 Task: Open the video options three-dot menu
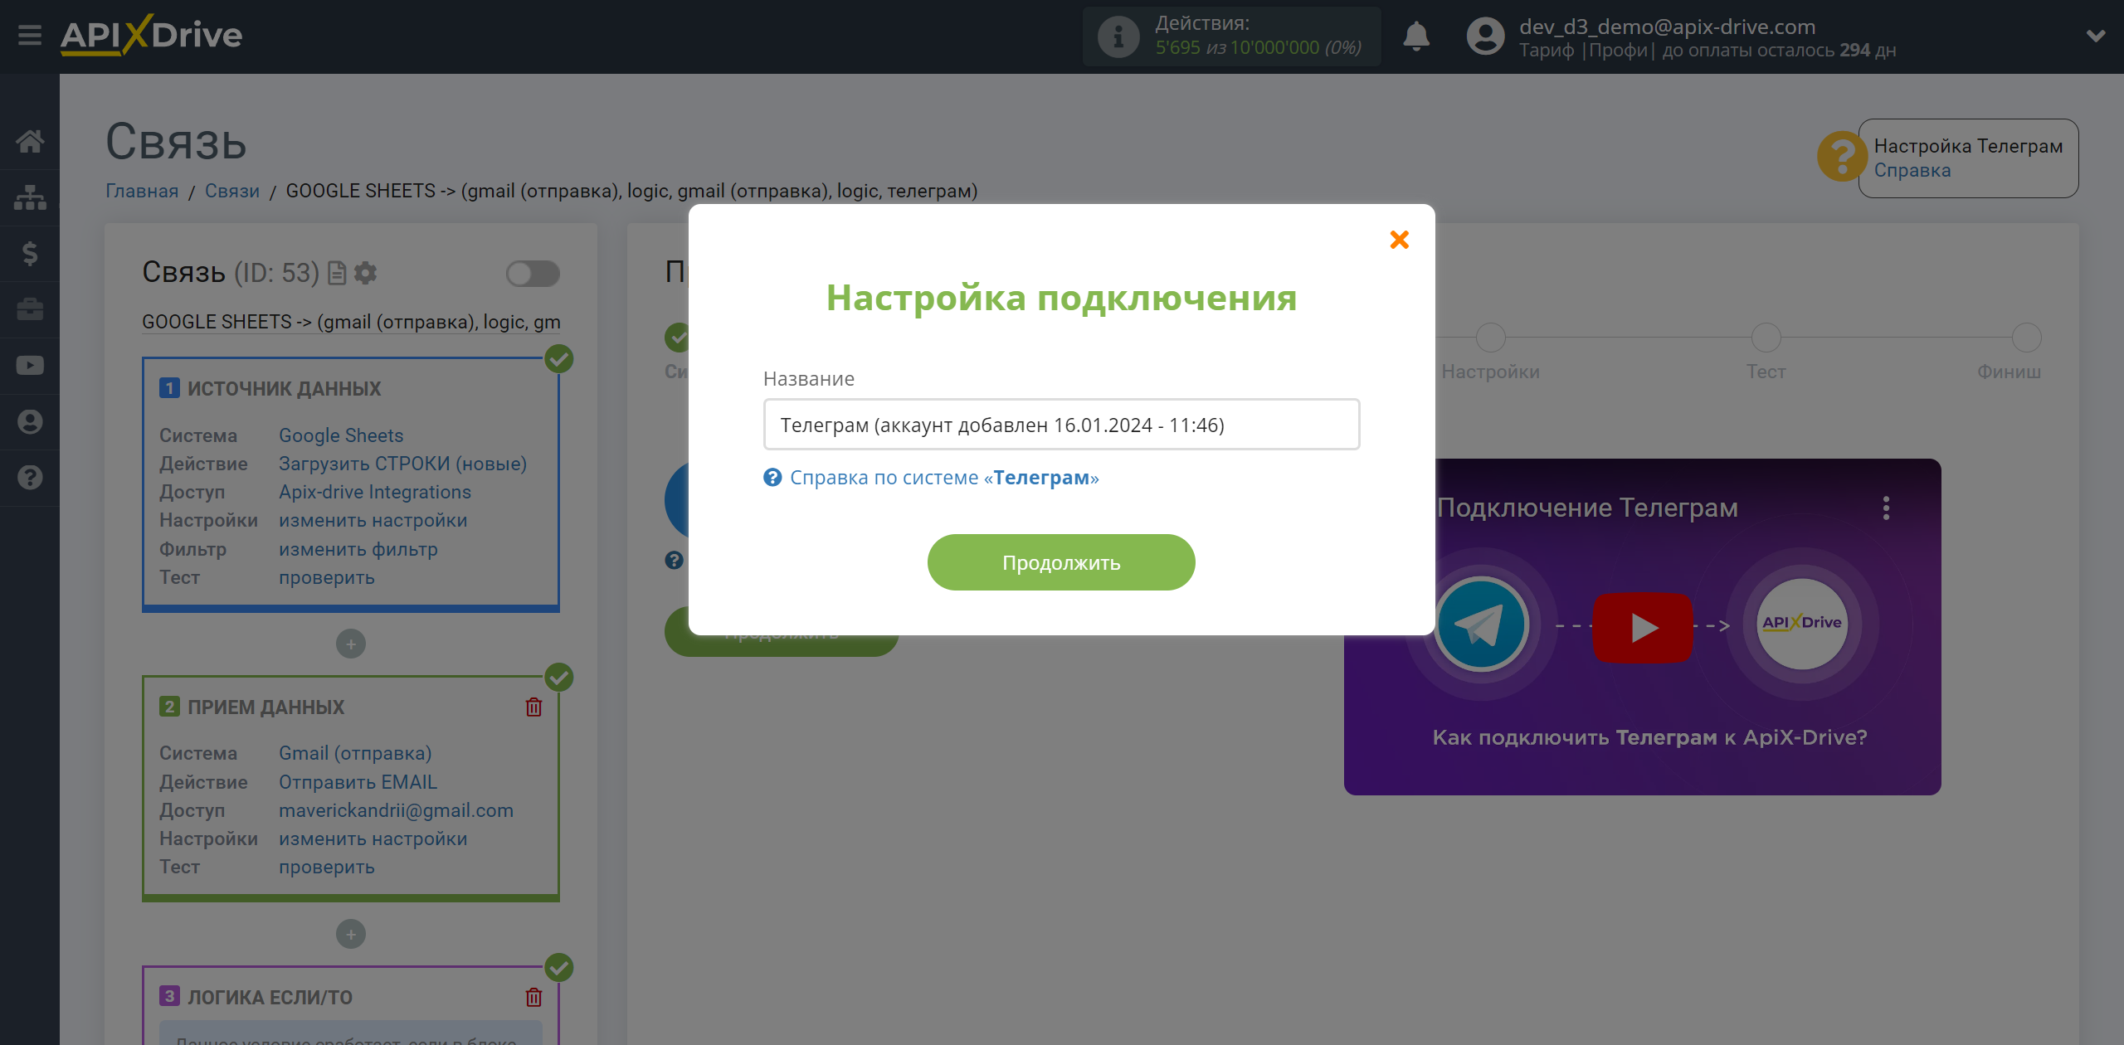point(1886,508)
